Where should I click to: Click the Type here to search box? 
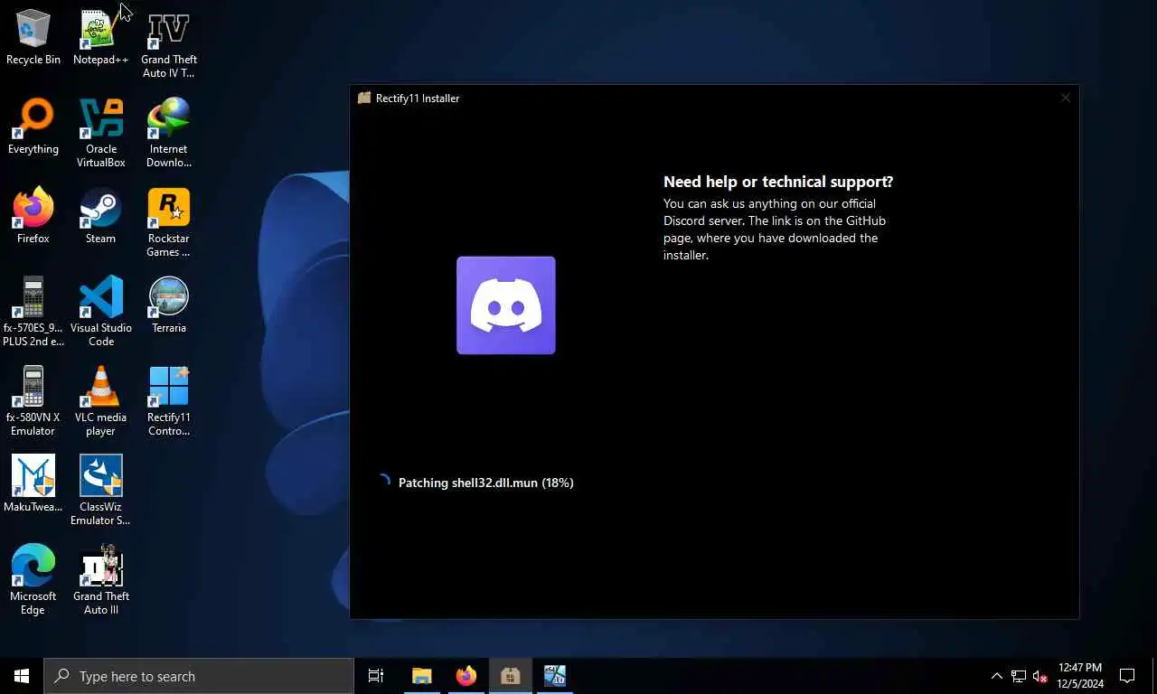(199, 676)
